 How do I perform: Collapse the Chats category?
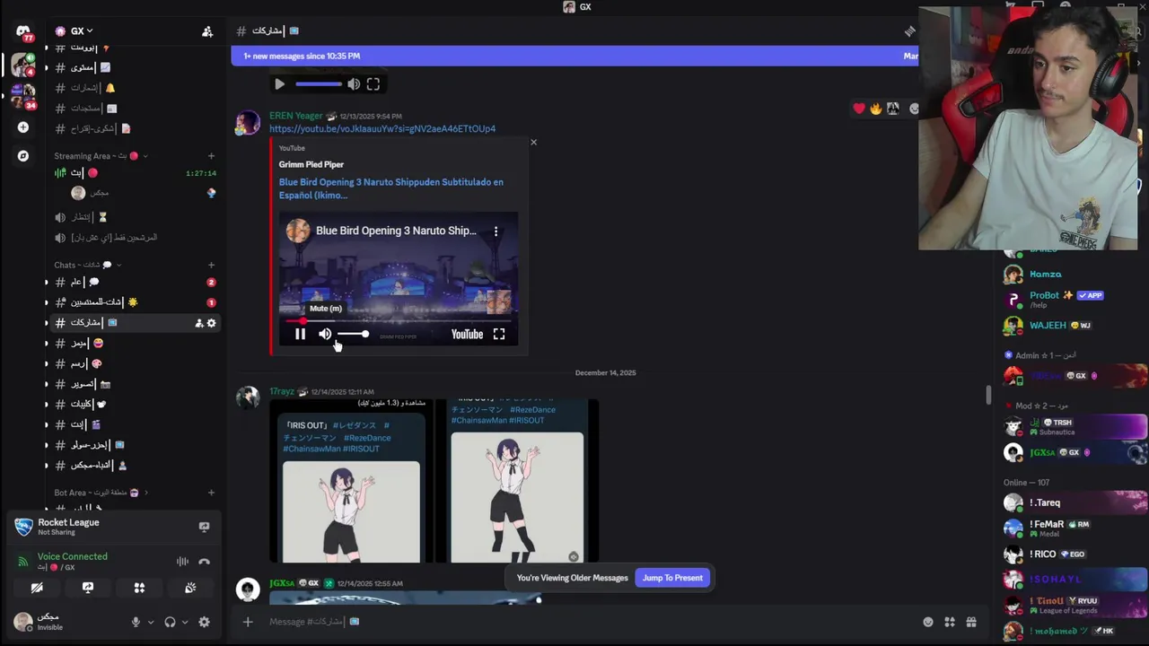(x=87, y=265)
